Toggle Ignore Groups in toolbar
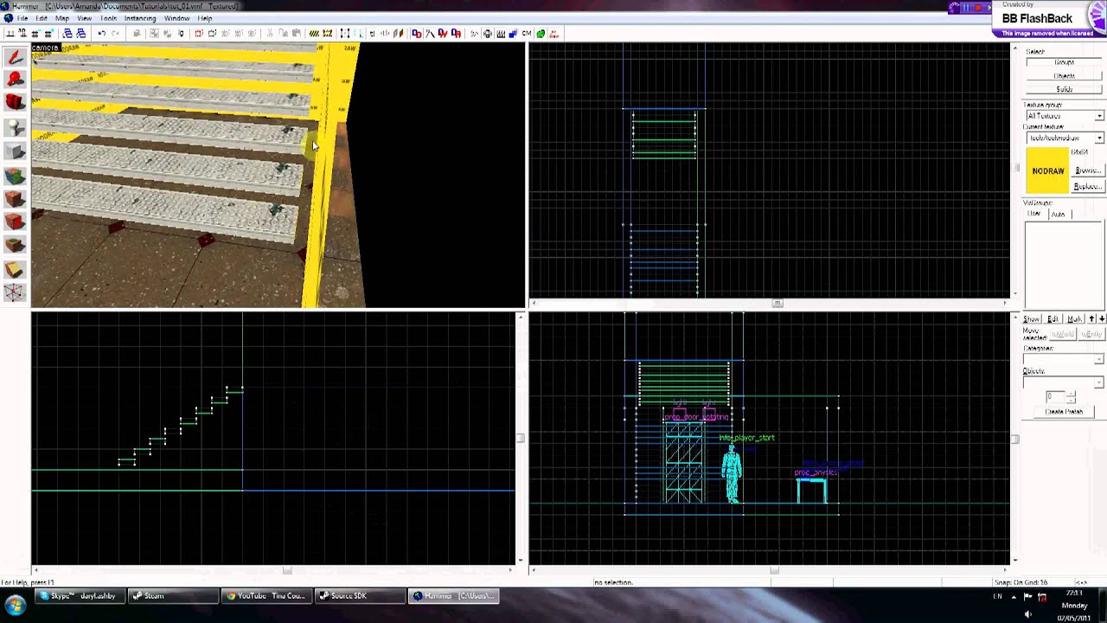Screen dimensions: 1107x623 (181, 34)
